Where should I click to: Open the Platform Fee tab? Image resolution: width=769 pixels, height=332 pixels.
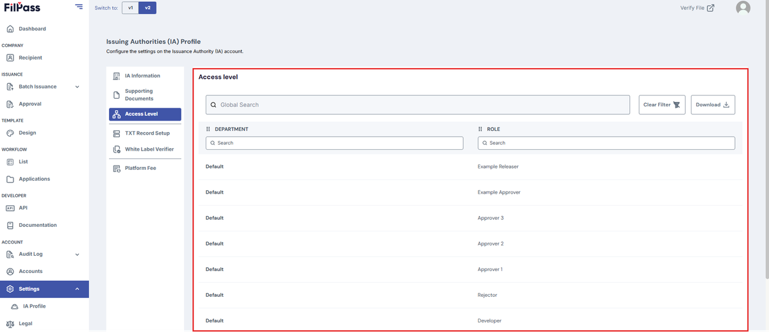tap(145, 168)
